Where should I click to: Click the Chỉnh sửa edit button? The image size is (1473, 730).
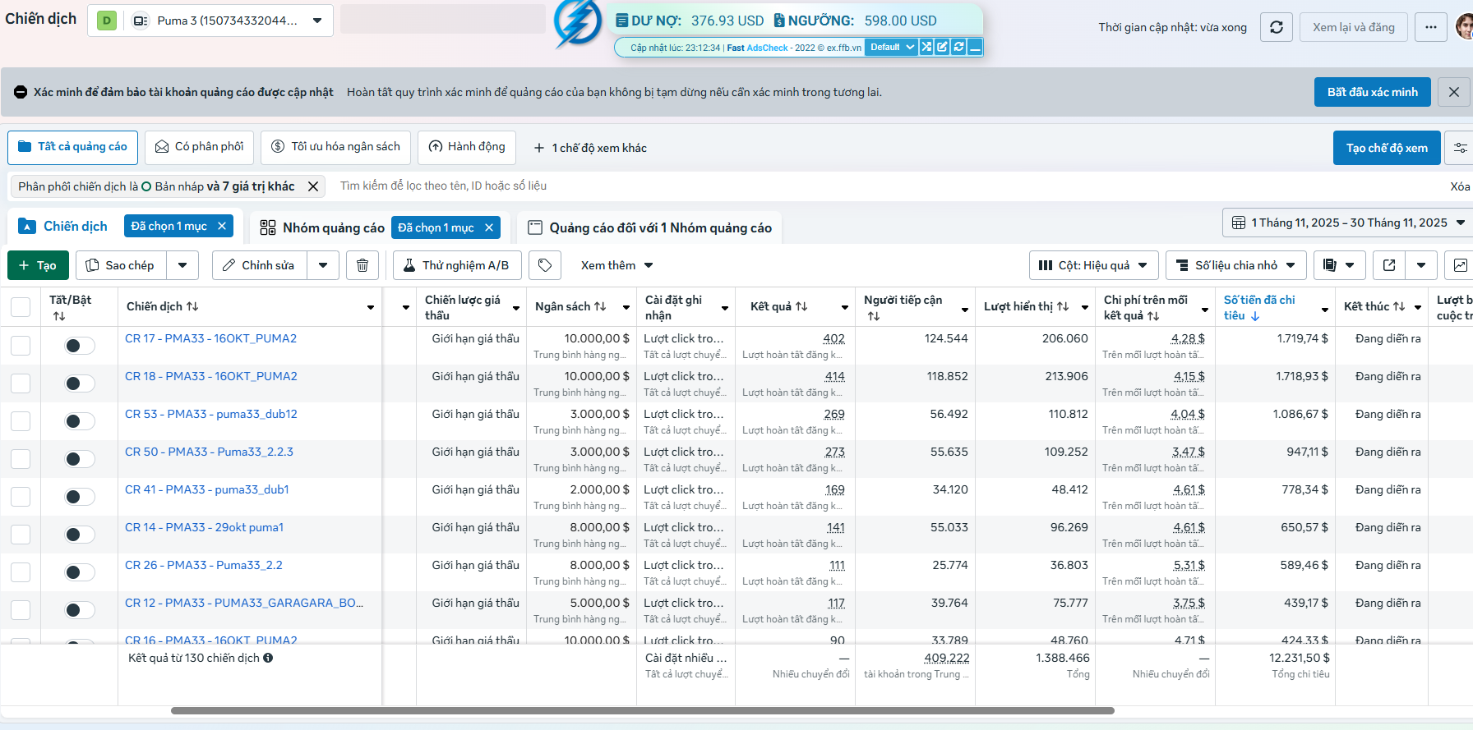[x=259, y=265]
